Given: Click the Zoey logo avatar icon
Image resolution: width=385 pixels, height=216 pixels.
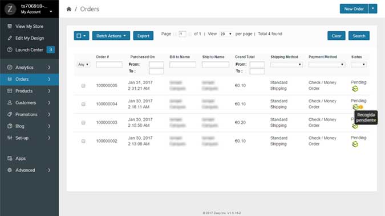Looking at the screenshot, I should (x=10, y=9).
